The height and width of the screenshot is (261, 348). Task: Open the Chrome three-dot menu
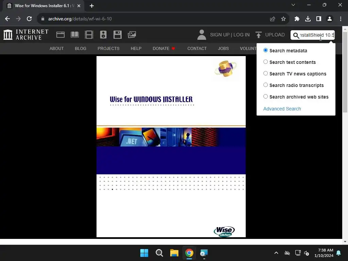click(x=341, y=19)
